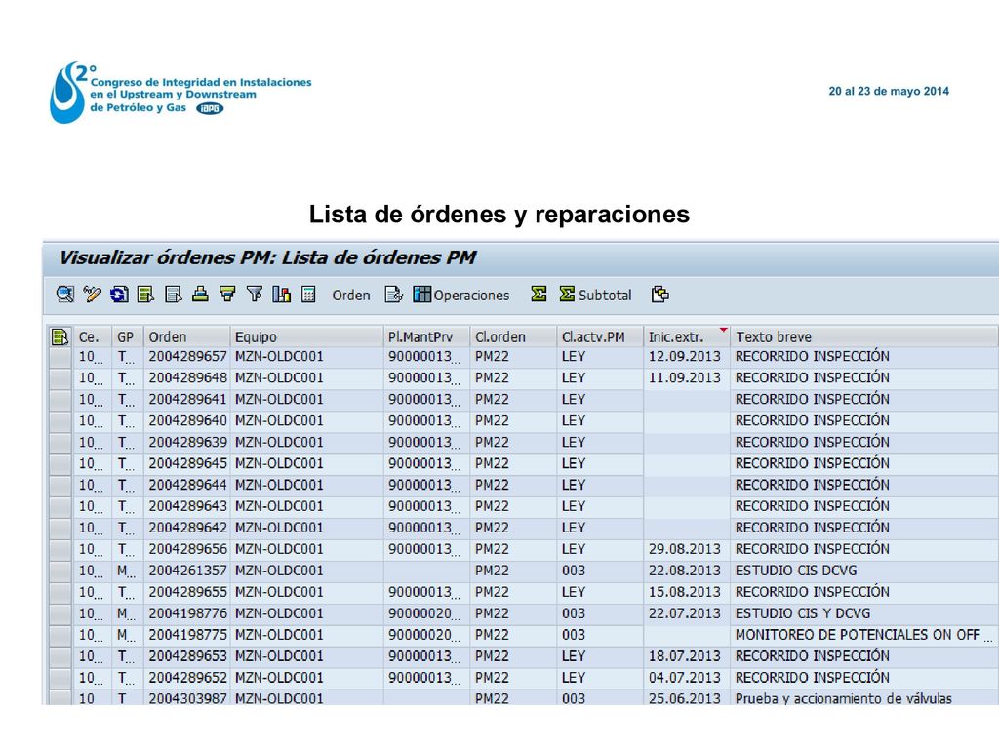Image resolution: width=999 pixels, height=749 pixels.
Task: Click order number 2004289645
Action: (x=187, y=463)
